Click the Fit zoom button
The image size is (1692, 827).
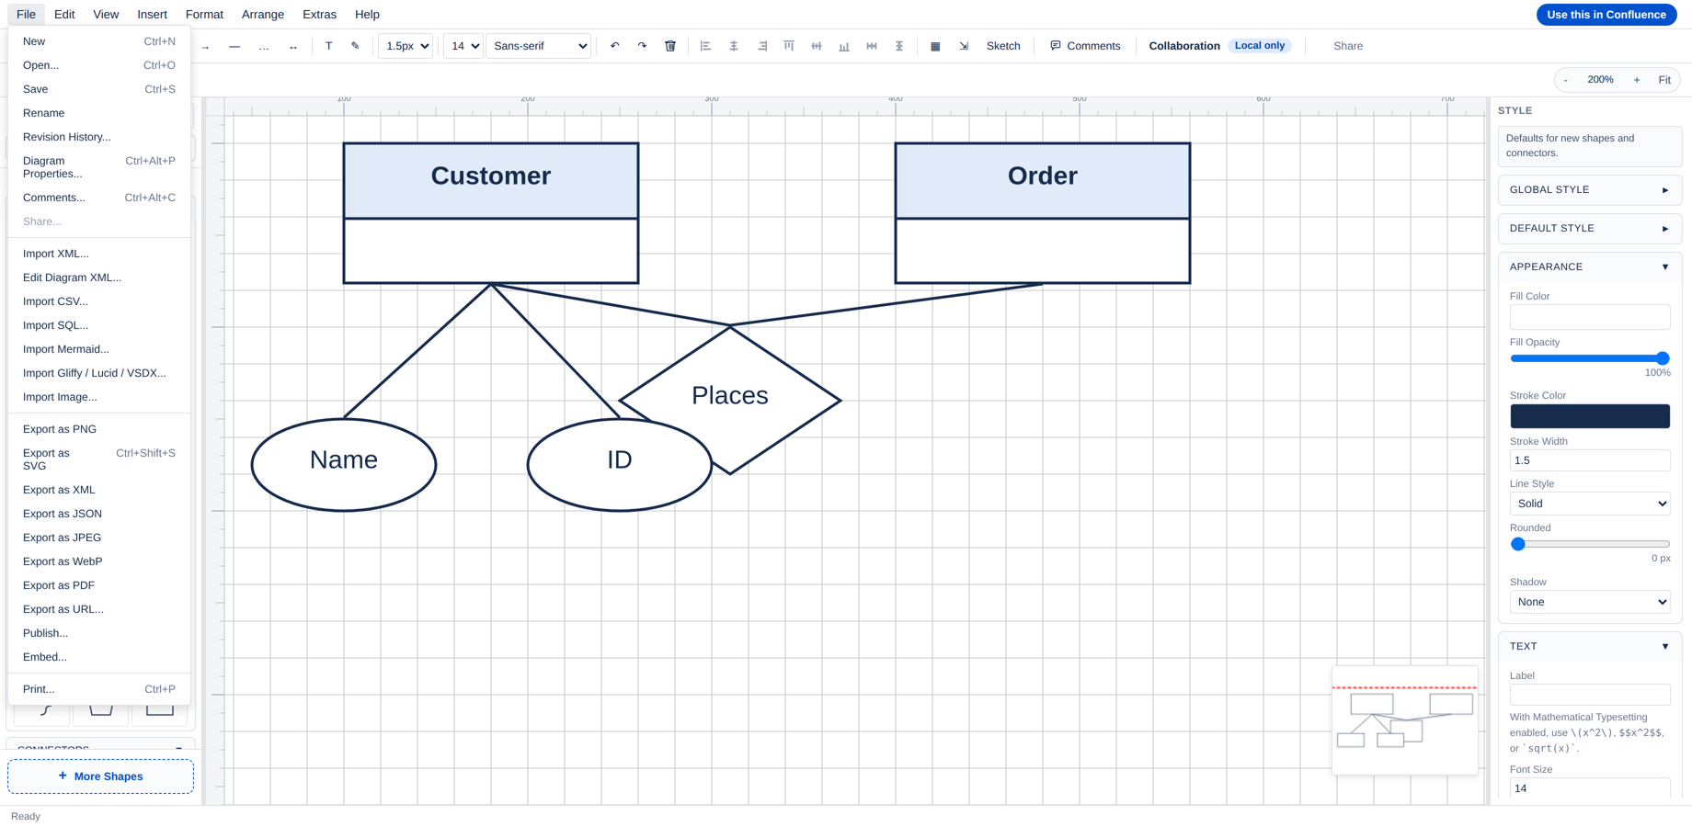point(1663,80)
